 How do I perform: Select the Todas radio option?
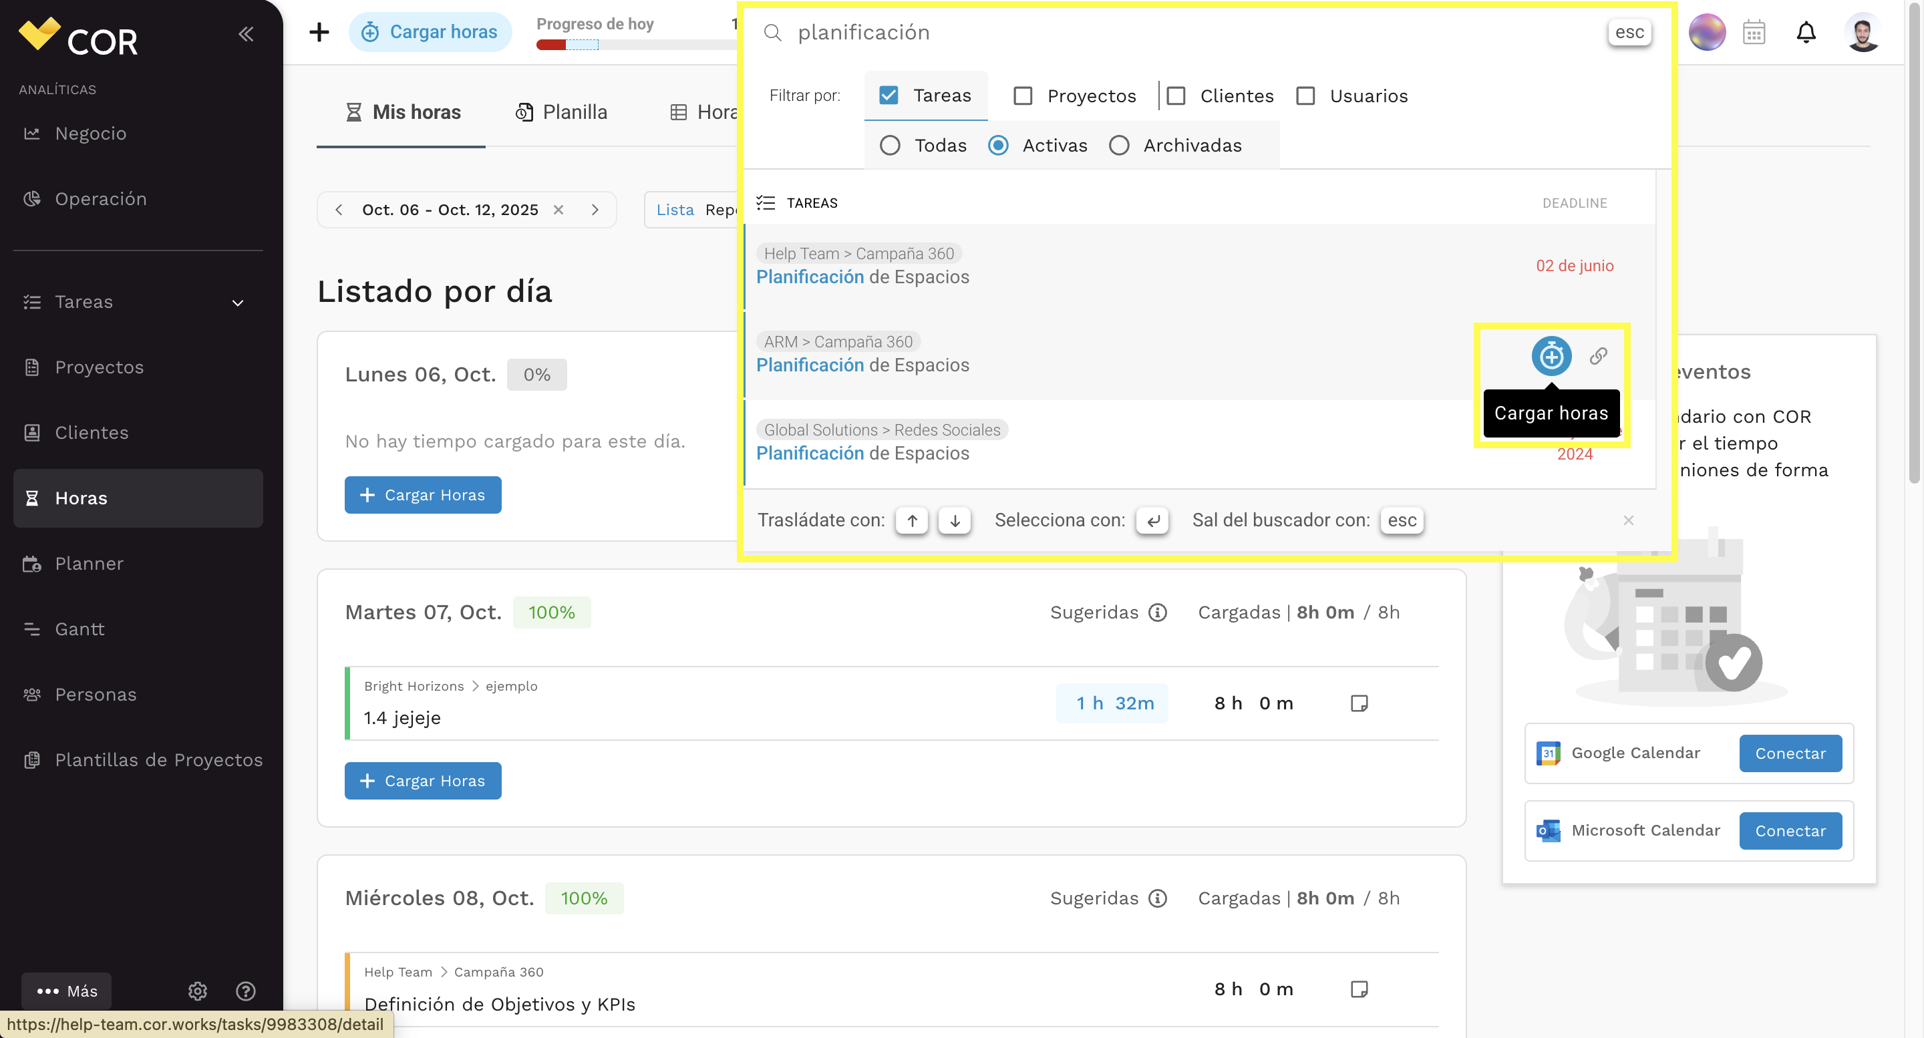click(x=890, y=145)
